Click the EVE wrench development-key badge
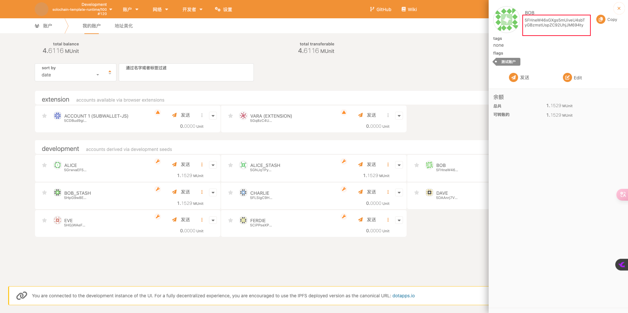 pyautogui.click(x=158, y=217)
